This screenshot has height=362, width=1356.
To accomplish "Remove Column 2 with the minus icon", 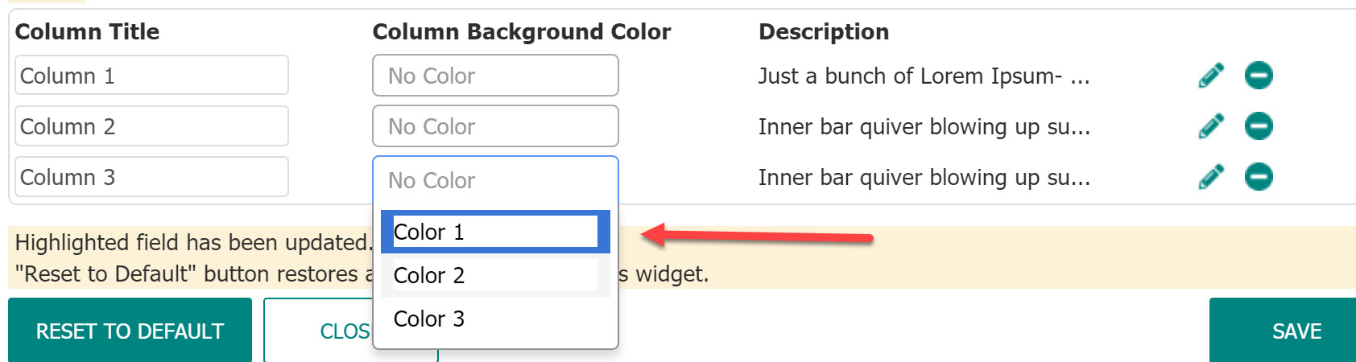I will pos(1259,126).
